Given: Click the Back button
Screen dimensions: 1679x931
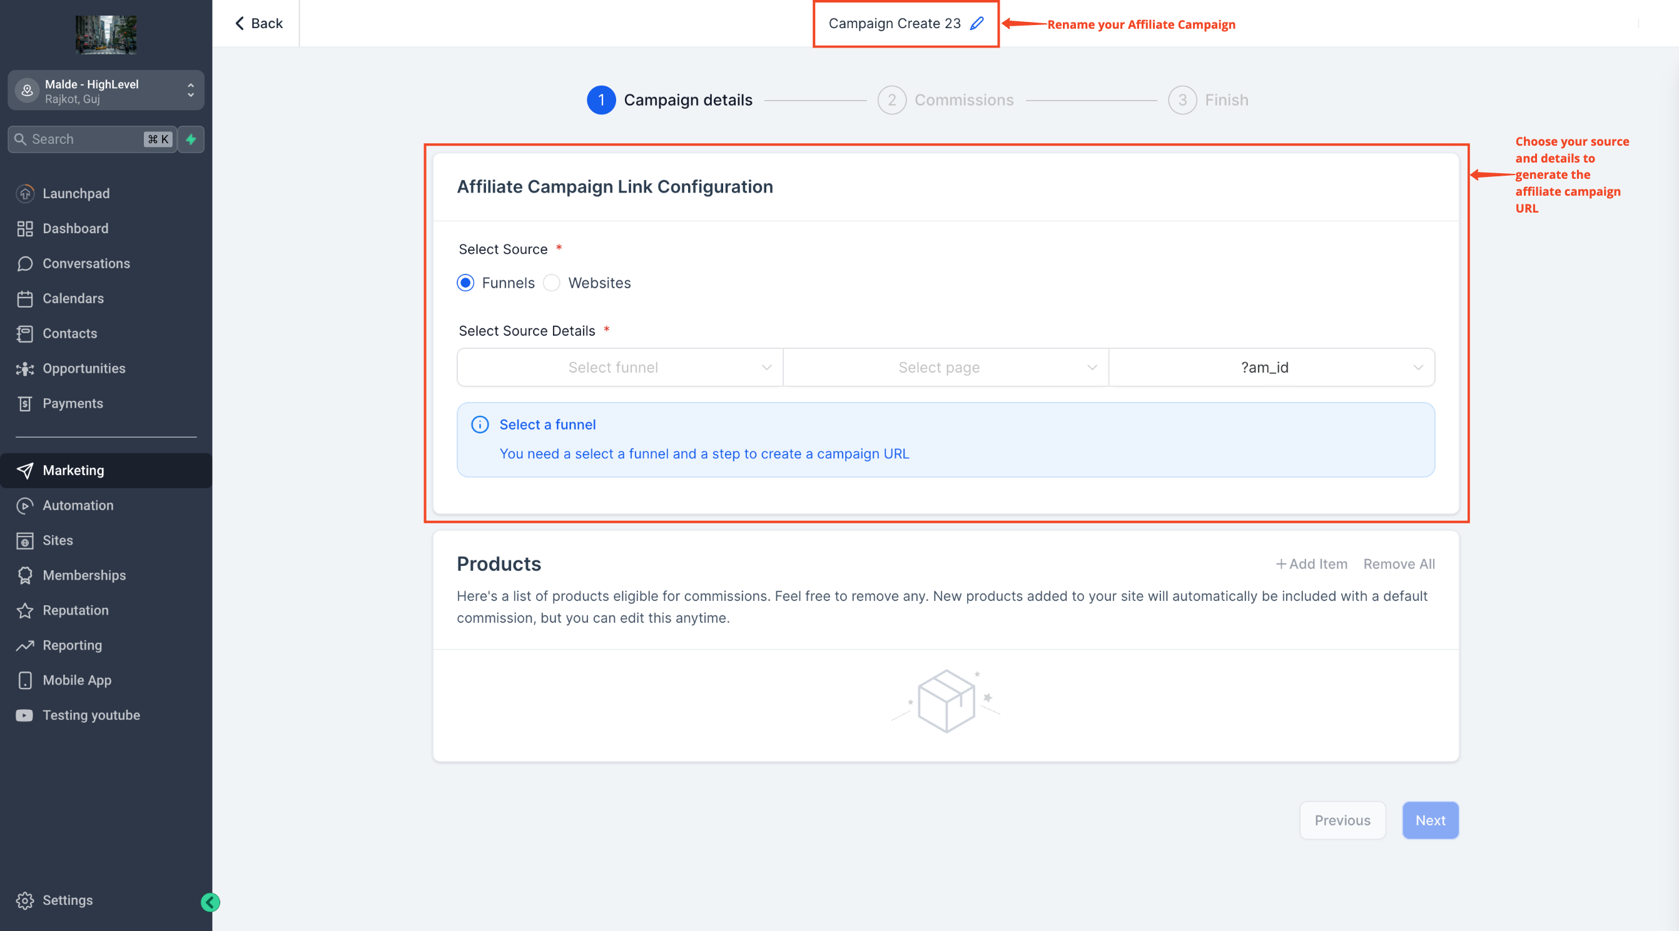Looking at the screenshot, I should click(258, 24).
